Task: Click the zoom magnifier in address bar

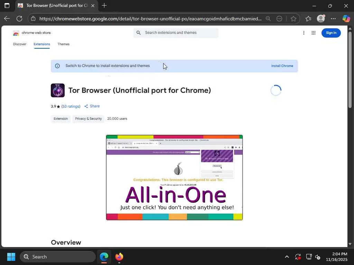Action: point(268,19)
